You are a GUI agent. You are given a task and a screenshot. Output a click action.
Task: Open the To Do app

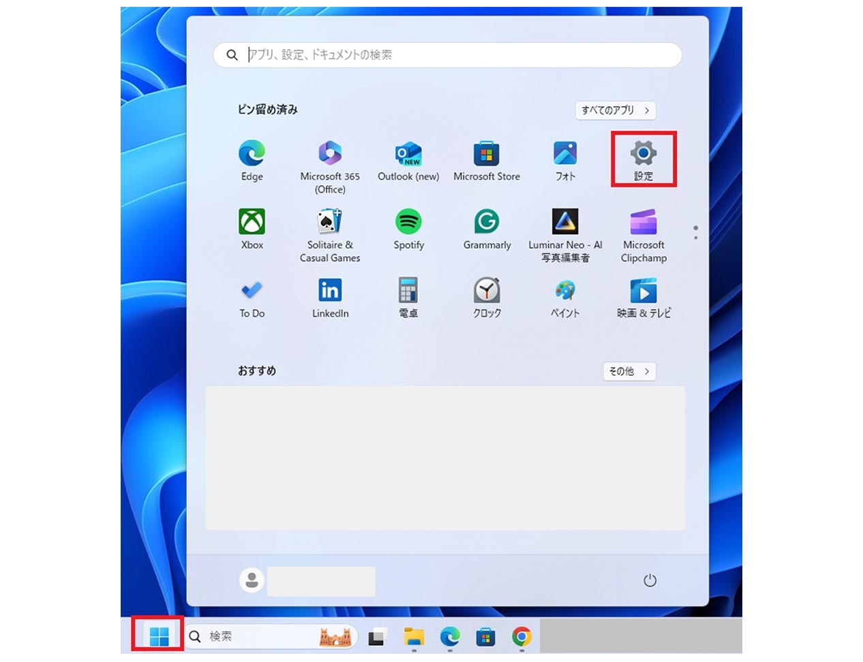(x=252, y=298)
